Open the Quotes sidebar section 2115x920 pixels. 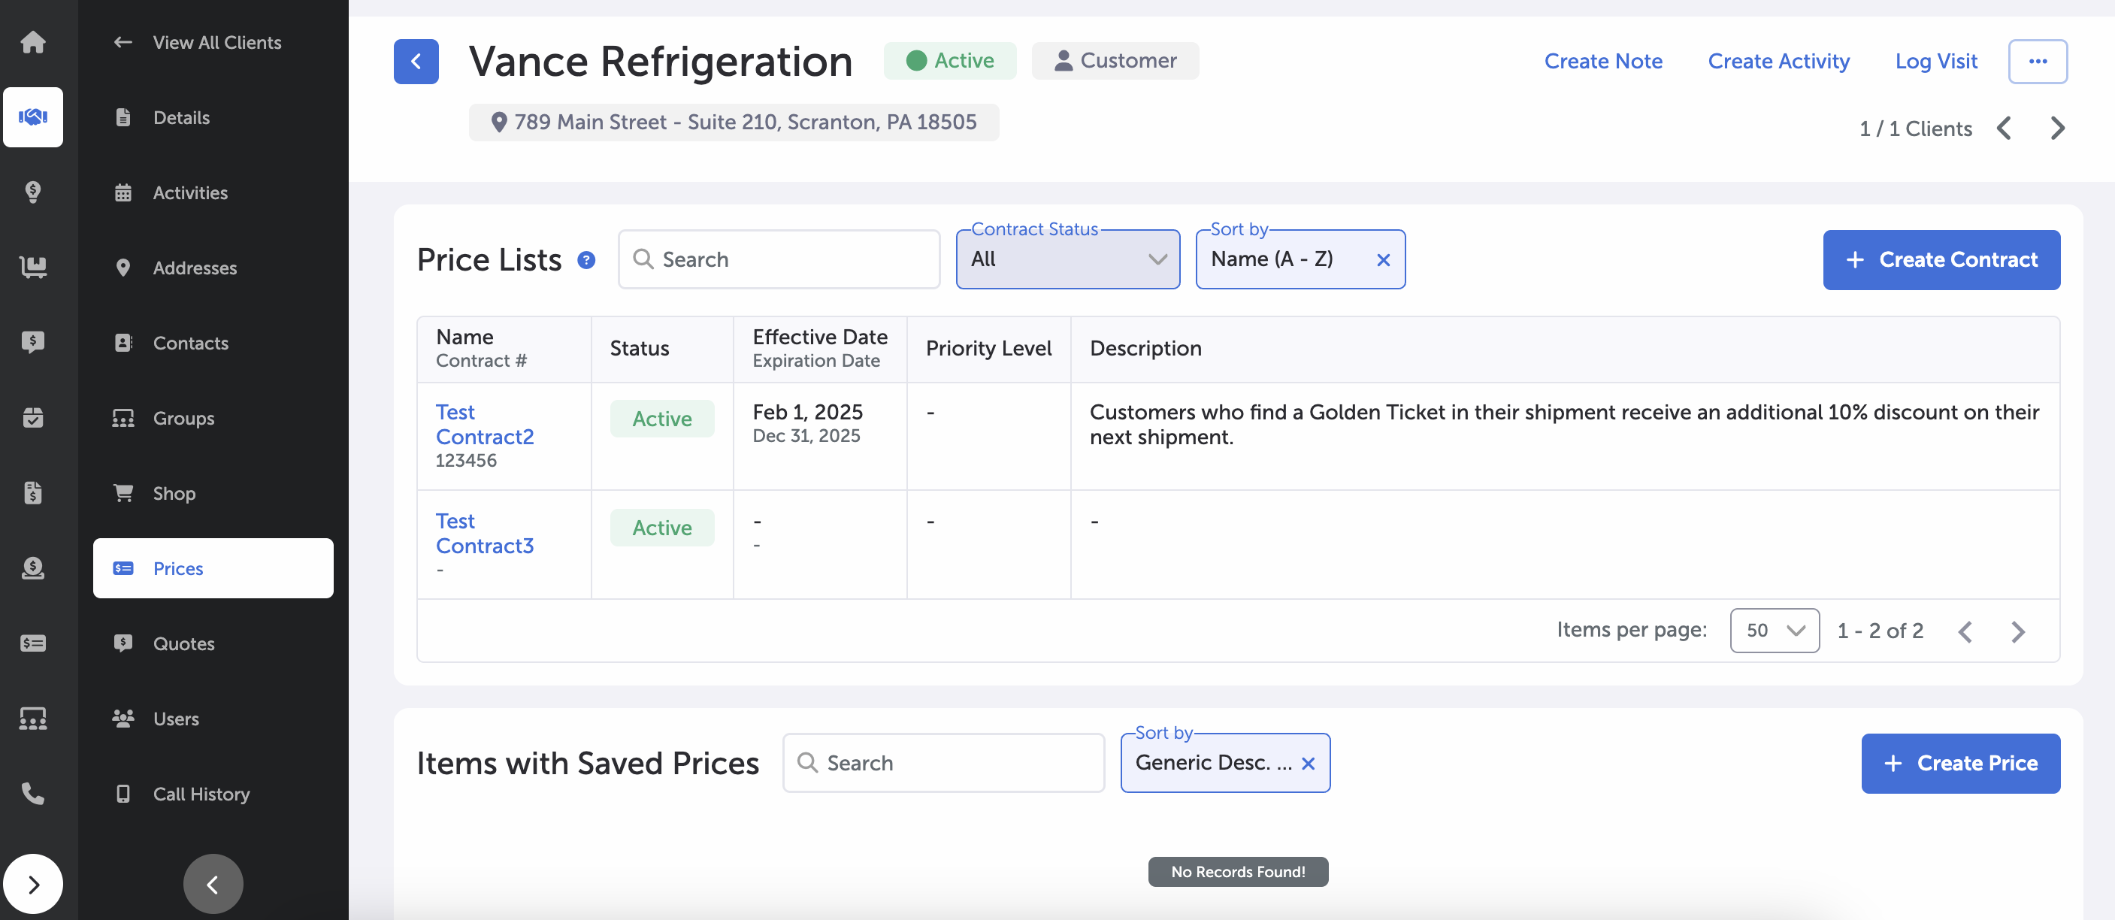184,644
